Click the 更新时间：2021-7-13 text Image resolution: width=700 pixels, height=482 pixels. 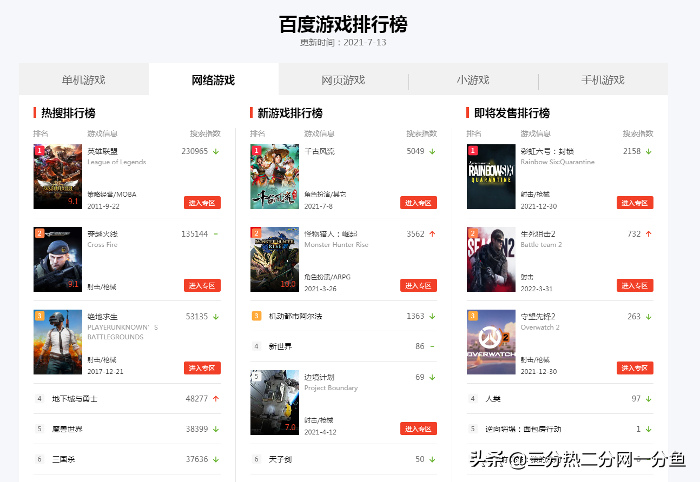pos(344,42)
